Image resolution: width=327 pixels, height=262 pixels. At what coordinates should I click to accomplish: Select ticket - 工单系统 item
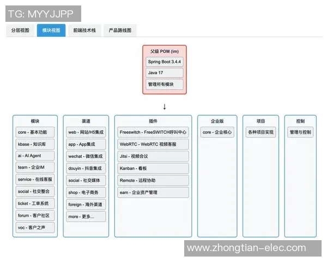coord(35,204)
